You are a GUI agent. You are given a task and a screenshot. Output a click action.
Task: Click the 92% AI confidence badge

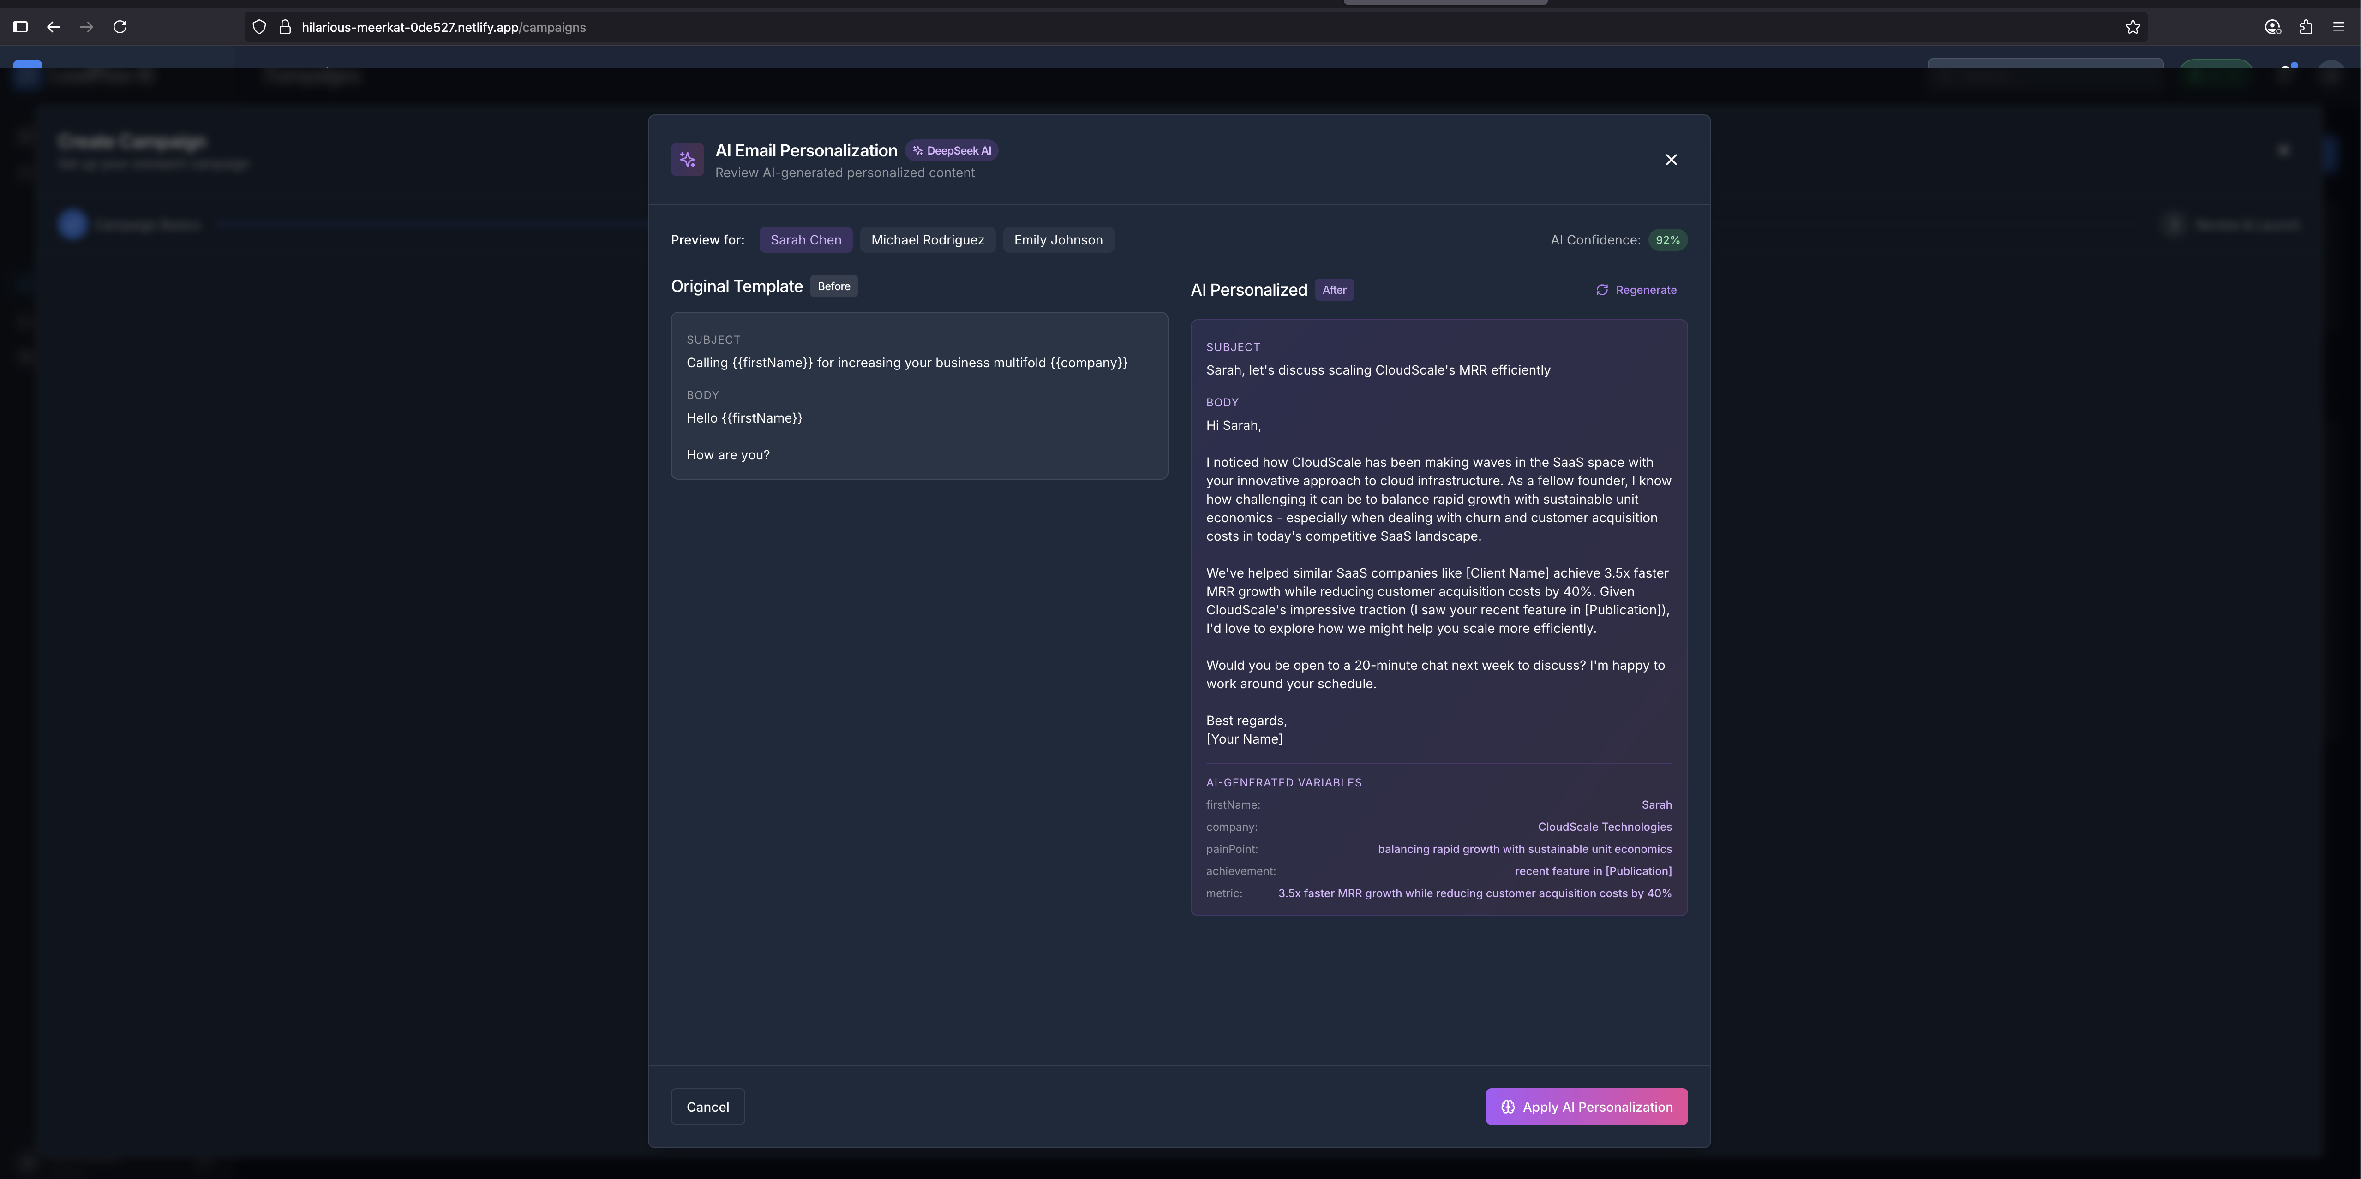pyautogui.click(x=1667, y=240)
